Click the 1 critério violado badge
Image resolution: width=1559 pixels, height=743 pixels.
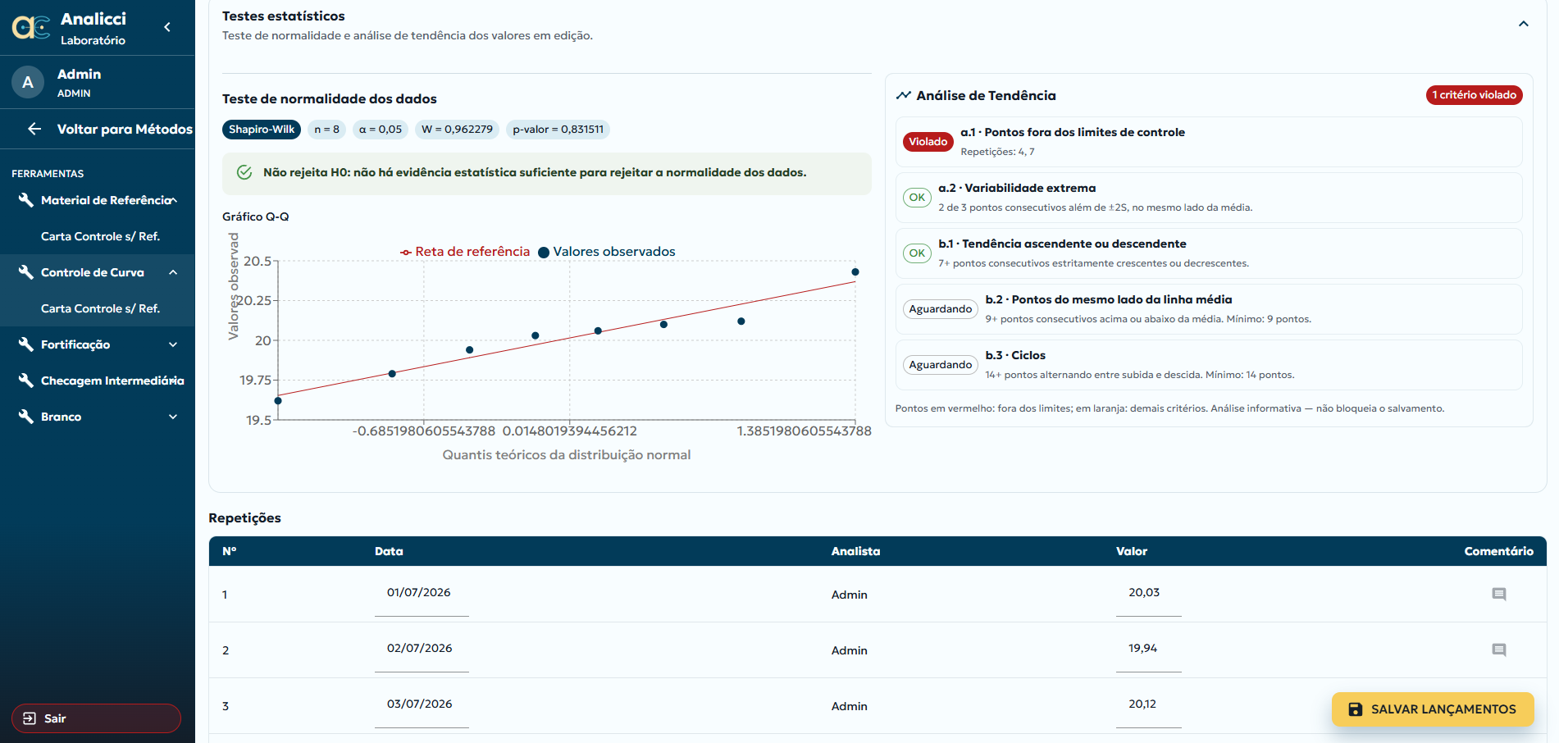[x=1474, y=95]
